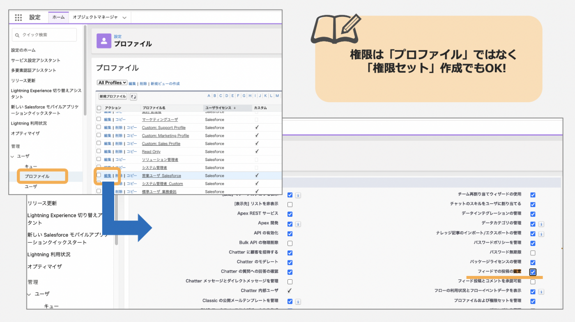This screenshot has width=575, height=322.
Task: Collapse the ユーザ tree section in top window sidebar
Action: [13, 156]
